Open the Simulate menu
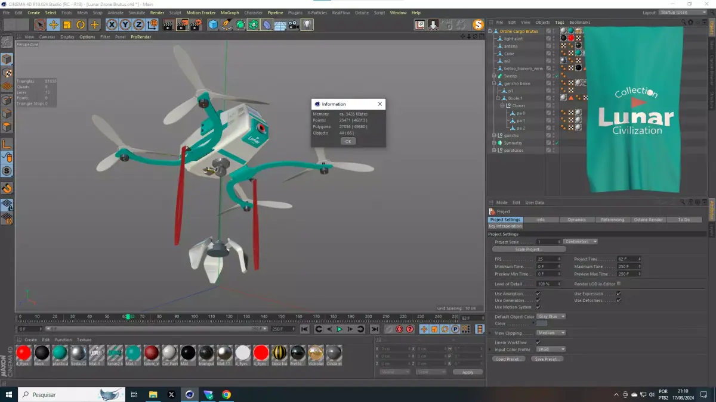This screenshot has height=402, width=716. [137, 13]
